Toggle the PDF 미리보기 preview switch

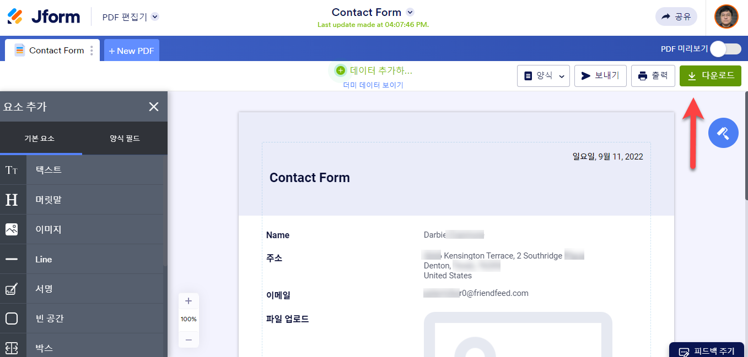[x=725, y=49]
